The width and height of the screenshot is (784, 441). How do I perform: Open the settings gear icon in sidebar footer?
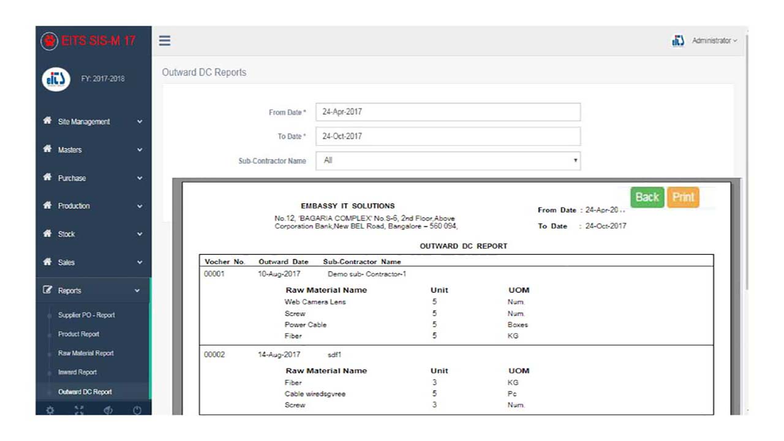[50, 411]
